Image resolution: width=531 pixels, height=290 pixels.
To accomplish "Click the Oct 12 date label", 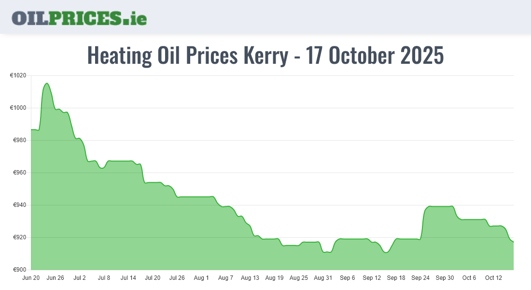I will [493, 278].
